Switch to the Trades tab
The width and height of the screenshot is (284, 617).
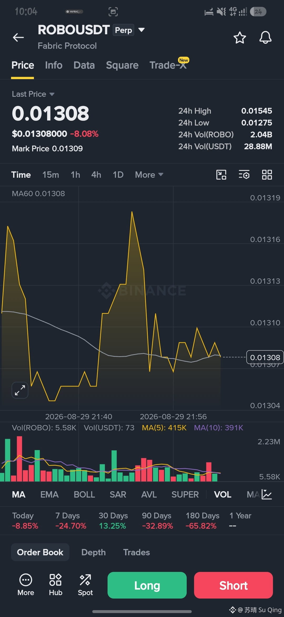point(136,552)
